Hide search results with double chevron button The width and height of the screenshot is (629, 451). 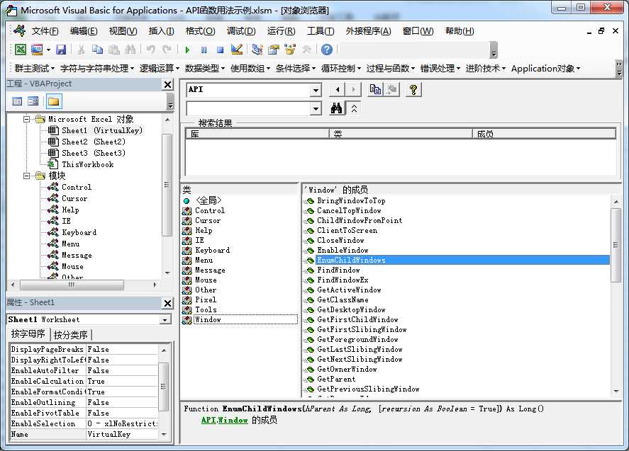click(354, 108)
